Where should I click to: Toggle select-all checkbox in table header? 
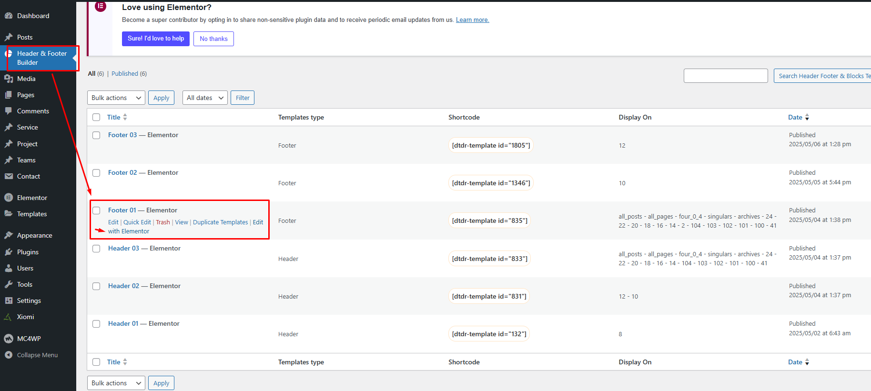click(96, 117)
